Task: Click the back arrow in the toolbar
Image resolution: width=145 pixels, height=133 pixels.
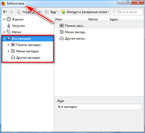Action: coord(5,12)
